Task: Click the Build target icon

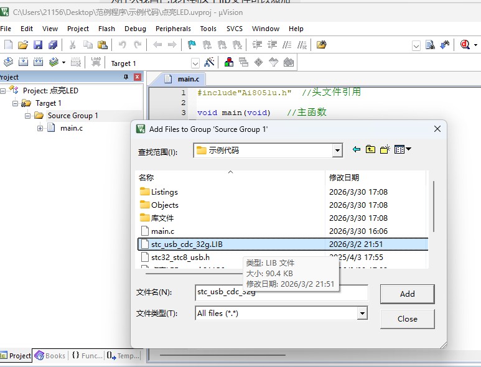Action: tap(23, 62)
